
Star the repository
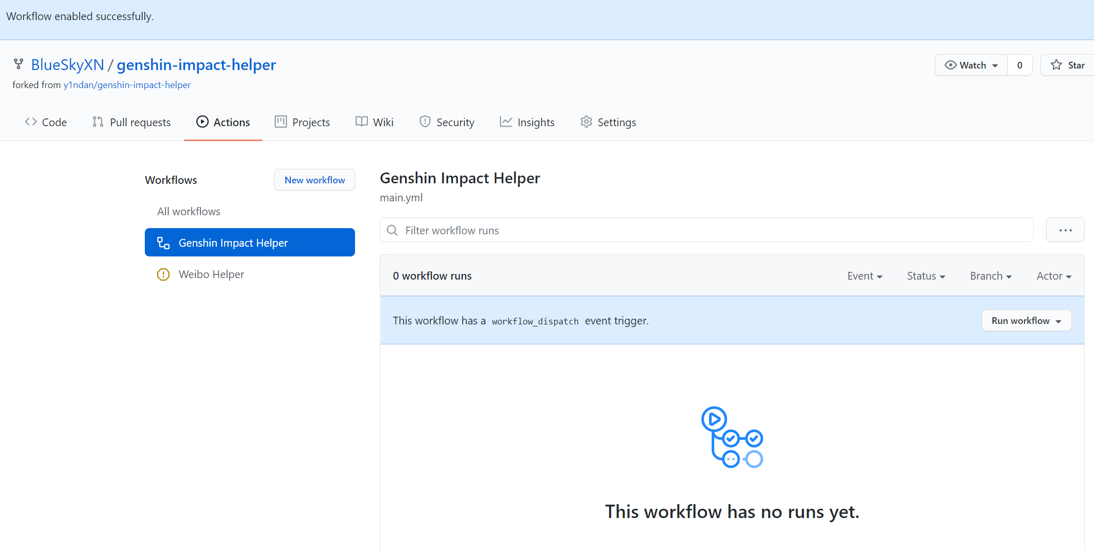click(1067, 65)
